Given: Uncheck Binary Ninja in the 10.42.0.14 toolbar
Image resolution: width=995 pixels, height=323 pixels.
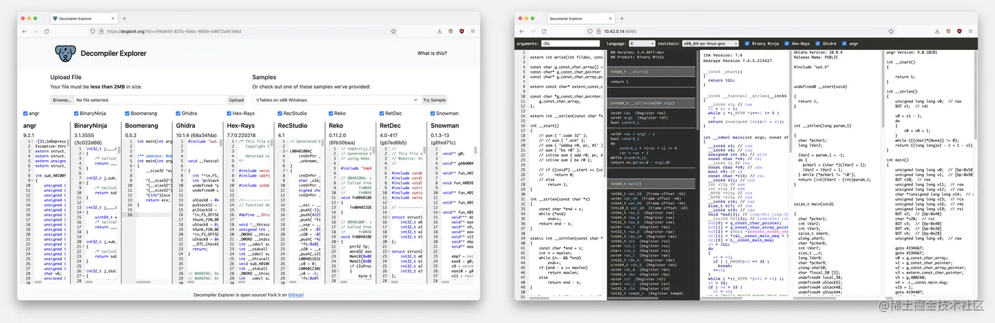Looking at the screenshot, I should [748, 43].
